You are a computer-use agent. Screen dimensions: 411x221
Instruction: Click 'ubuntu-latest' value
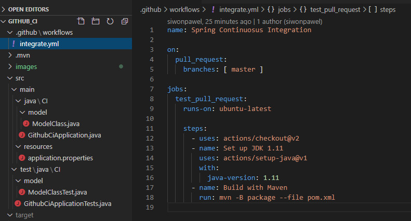click(245, 108)
